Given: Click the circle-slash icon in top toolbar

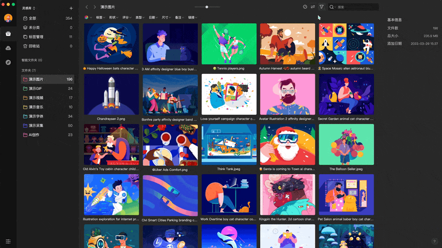Looking at the screenshot, I should pos(304,7).
